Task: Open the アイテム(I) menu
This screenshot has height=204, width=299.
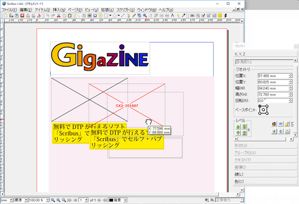Action: [x=42, y=10]
